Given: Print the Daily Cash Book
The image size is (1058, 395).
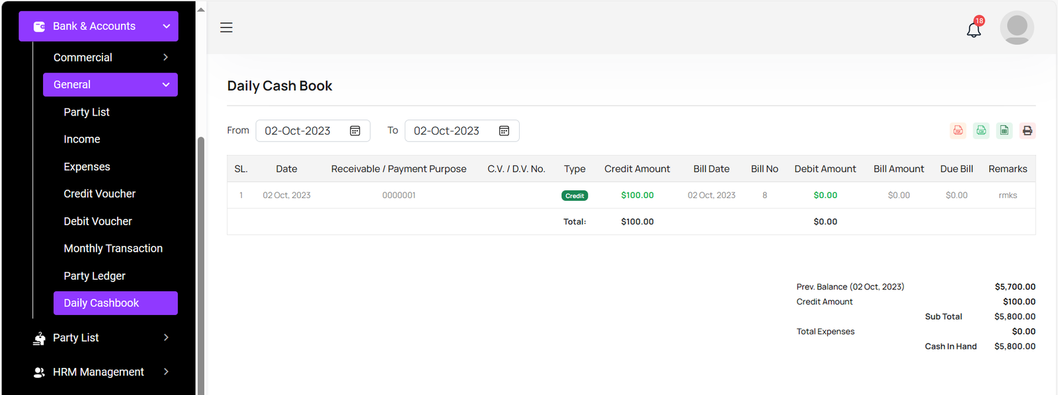Looking at the screenshot, I should [1027, 131].
